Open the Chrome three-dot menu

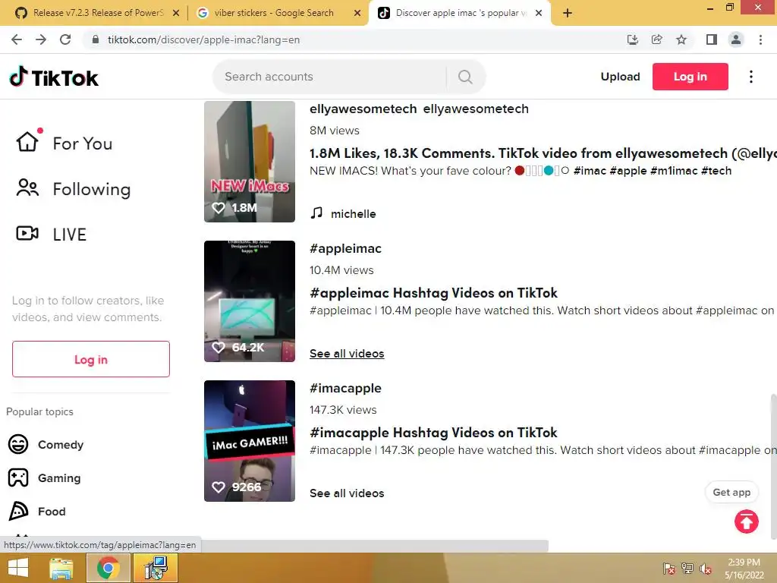tap(760, 39)
